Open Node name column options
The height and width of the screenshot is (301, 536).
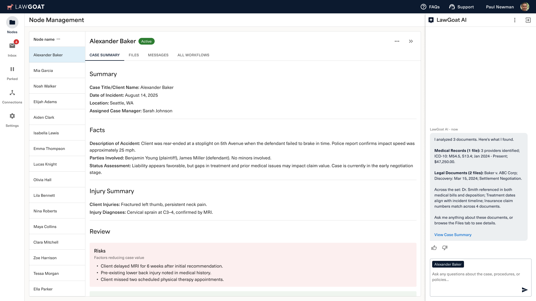(58, 39)
